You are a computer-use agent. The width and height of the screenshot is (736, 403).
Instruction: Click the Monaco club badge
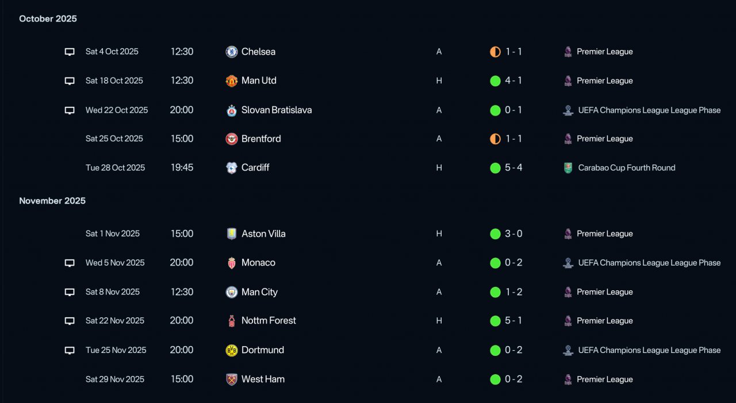[232, 263]
